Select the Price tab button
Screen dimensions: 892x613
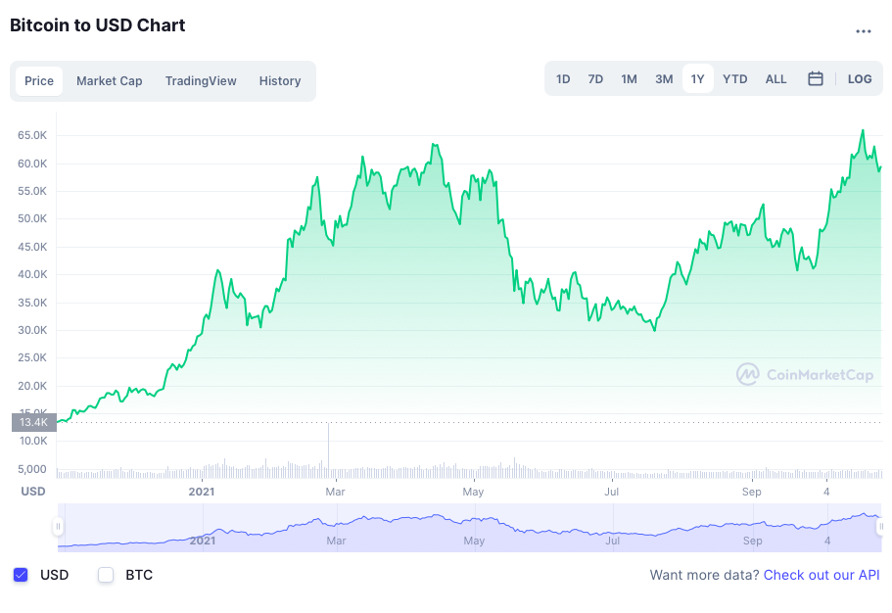coord(39,80)
